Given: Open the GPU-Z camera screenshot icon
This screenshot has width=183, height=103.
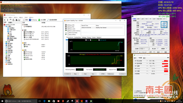Looking at the screenshot, I should 168,58.
